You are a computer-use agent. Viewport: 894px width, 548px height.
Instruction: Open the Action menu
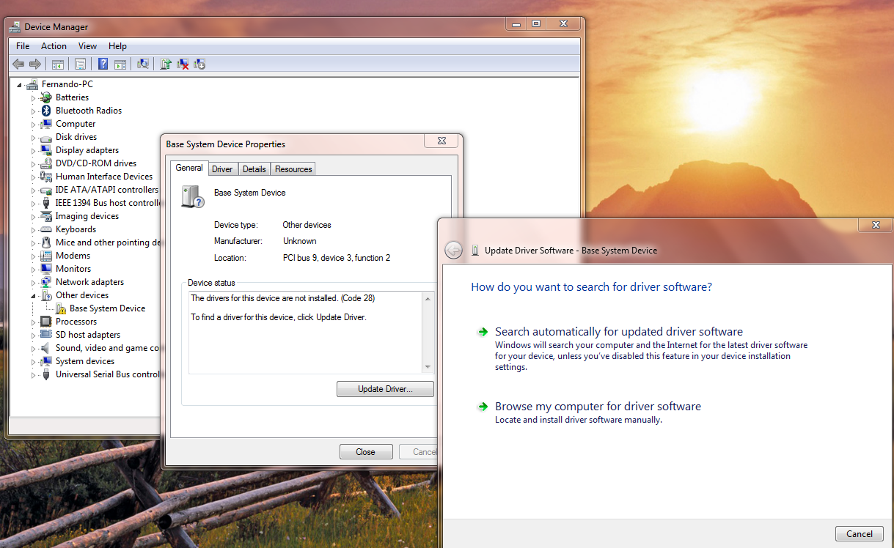tap(54, 45)
